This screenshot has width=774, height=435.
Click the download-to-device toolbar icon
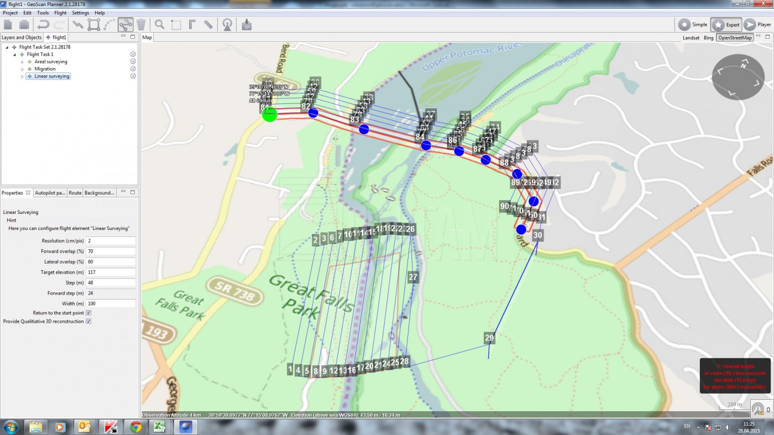coord(247,24)
